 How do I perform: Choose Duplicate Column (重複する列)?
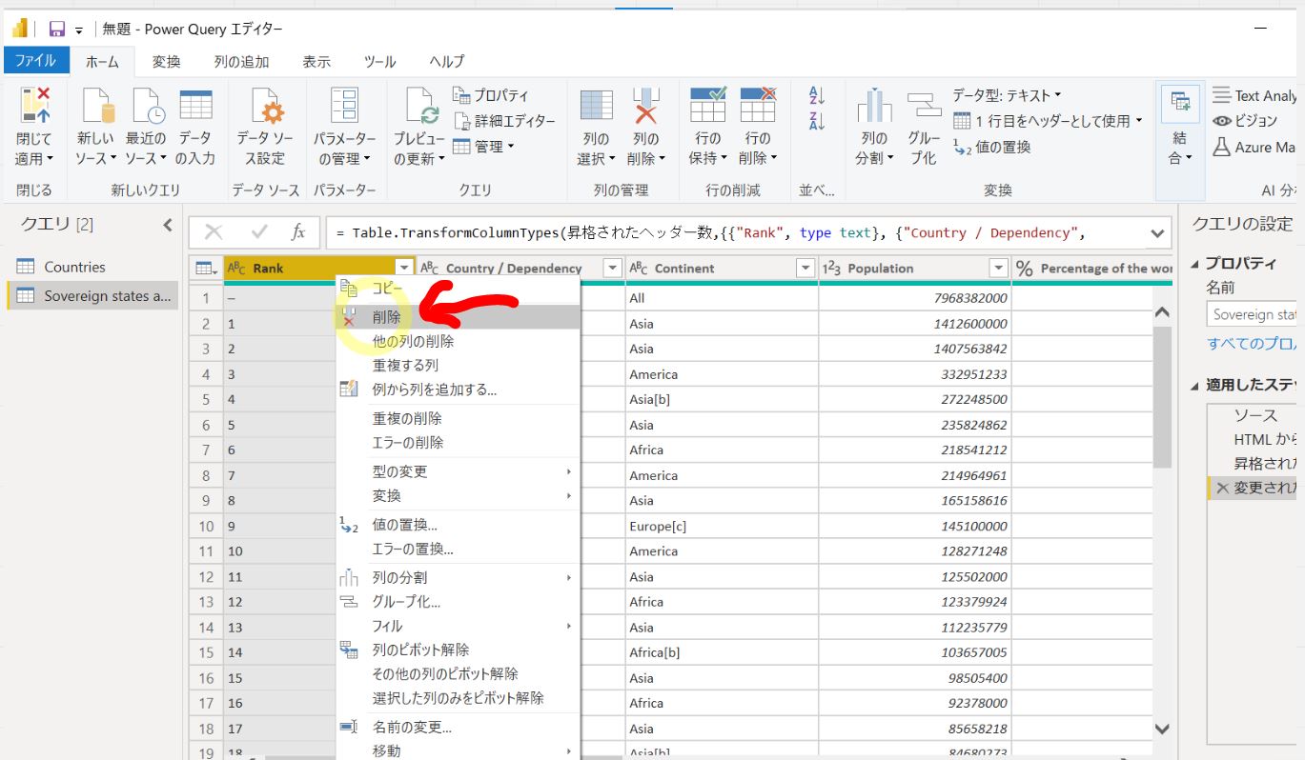(x=459, y=365)
